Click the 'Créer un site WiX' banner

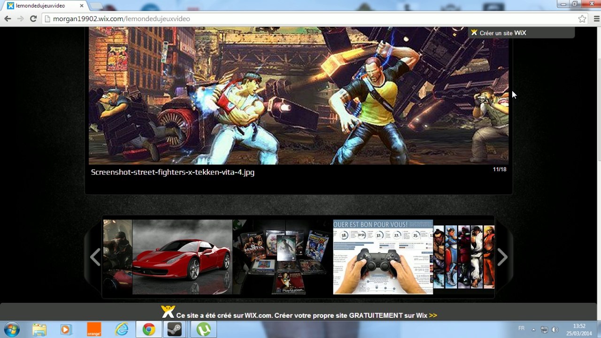tap(521, 33)
